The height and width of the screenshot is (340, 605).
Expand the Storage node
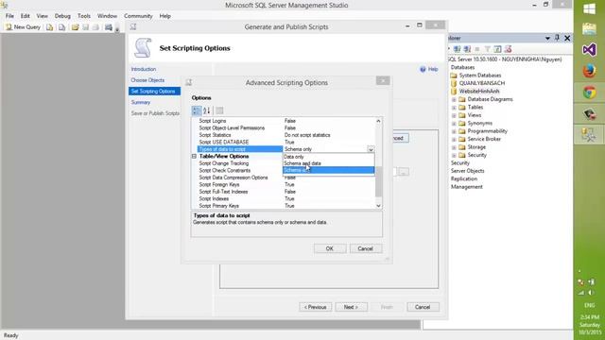point(454,147)
